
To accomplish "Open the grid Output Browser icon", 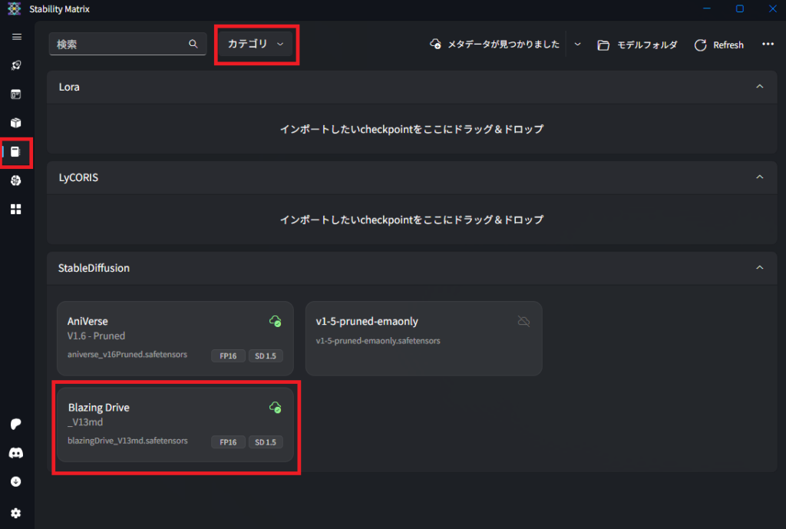I will [16, 209].
